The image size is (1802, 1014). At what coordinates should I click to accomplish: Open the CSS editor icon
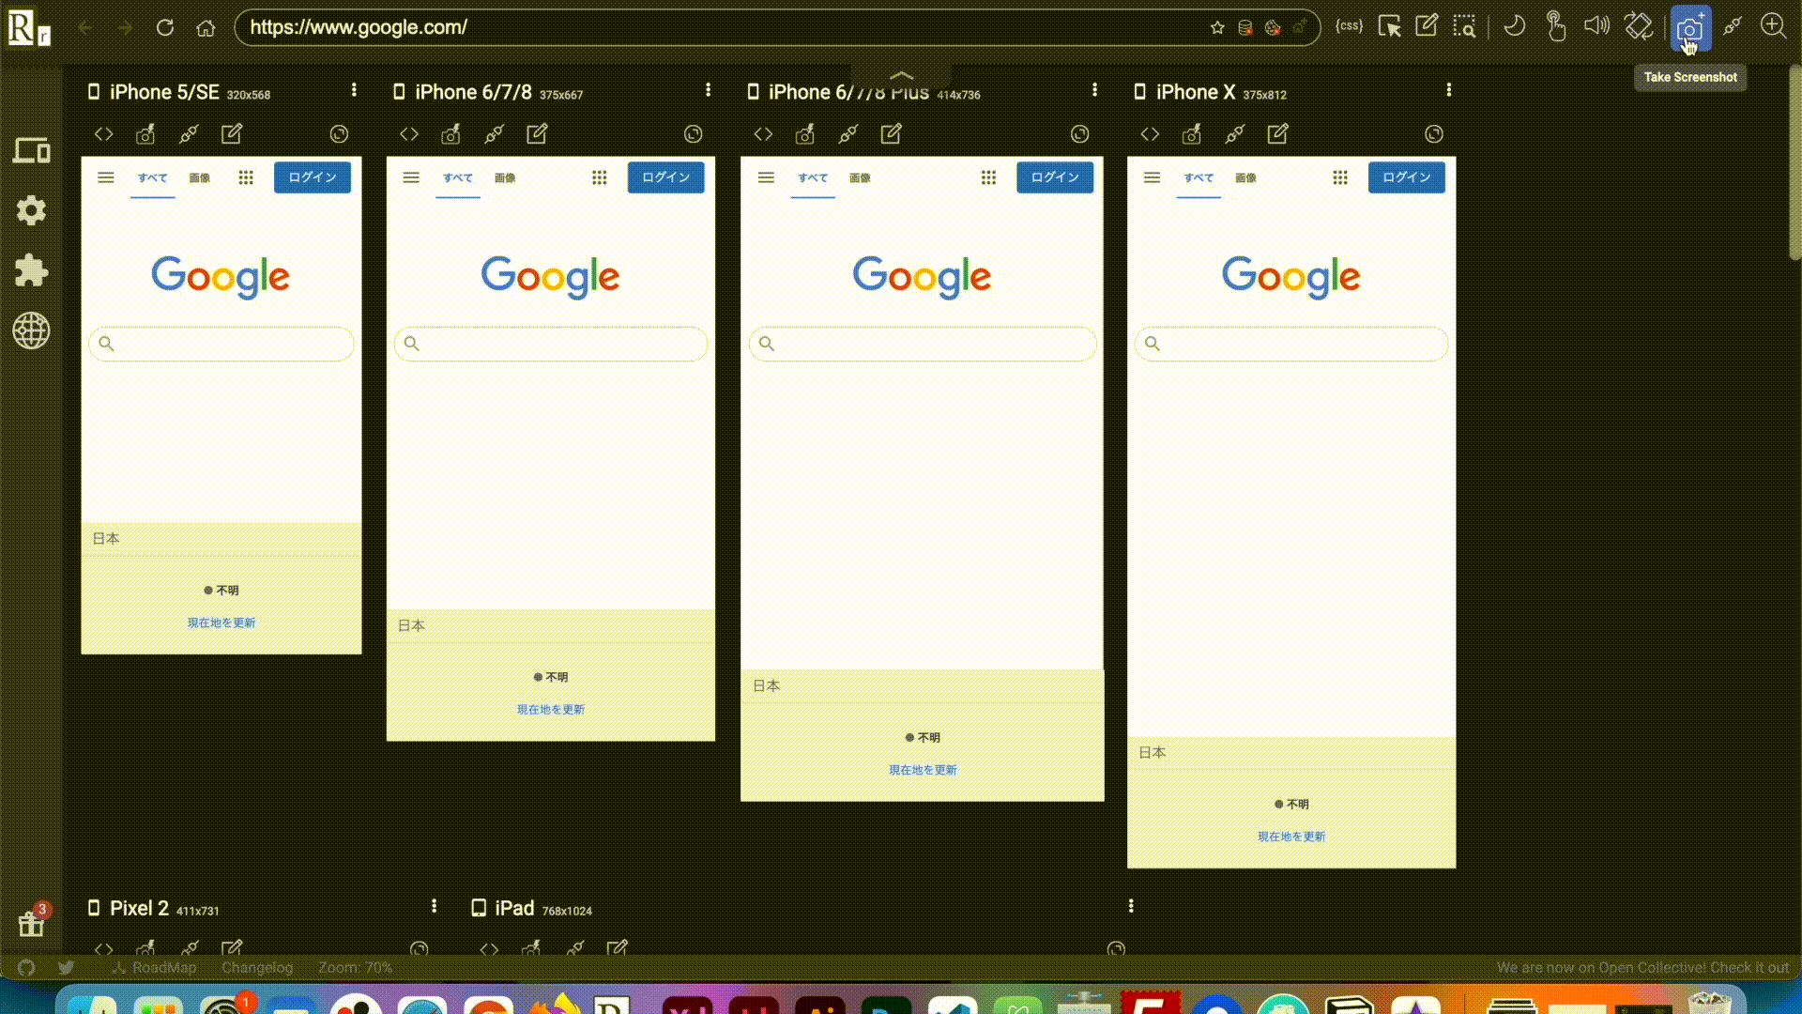pyautogui.click(x=1349, y=26)
